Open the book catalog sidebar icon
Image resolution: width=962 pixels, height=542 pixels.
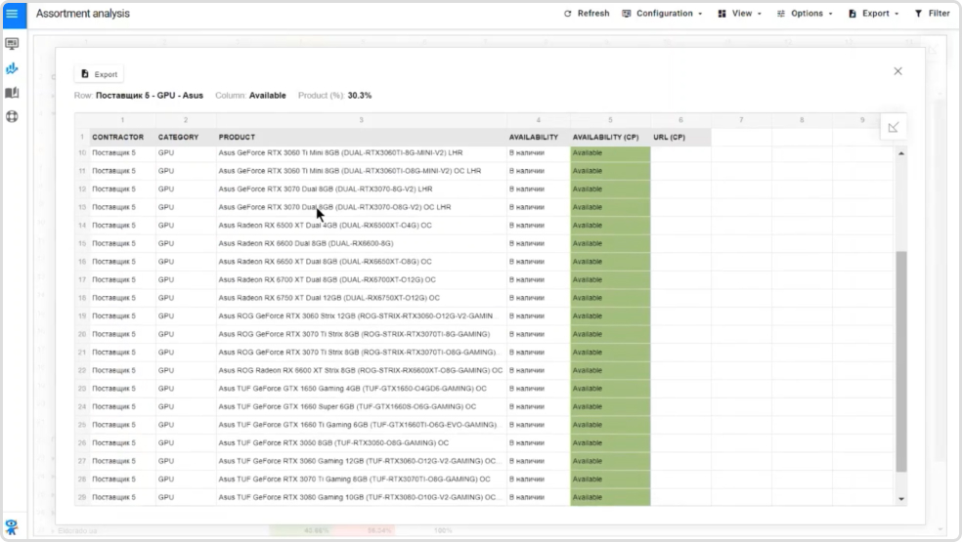(12, 93)
